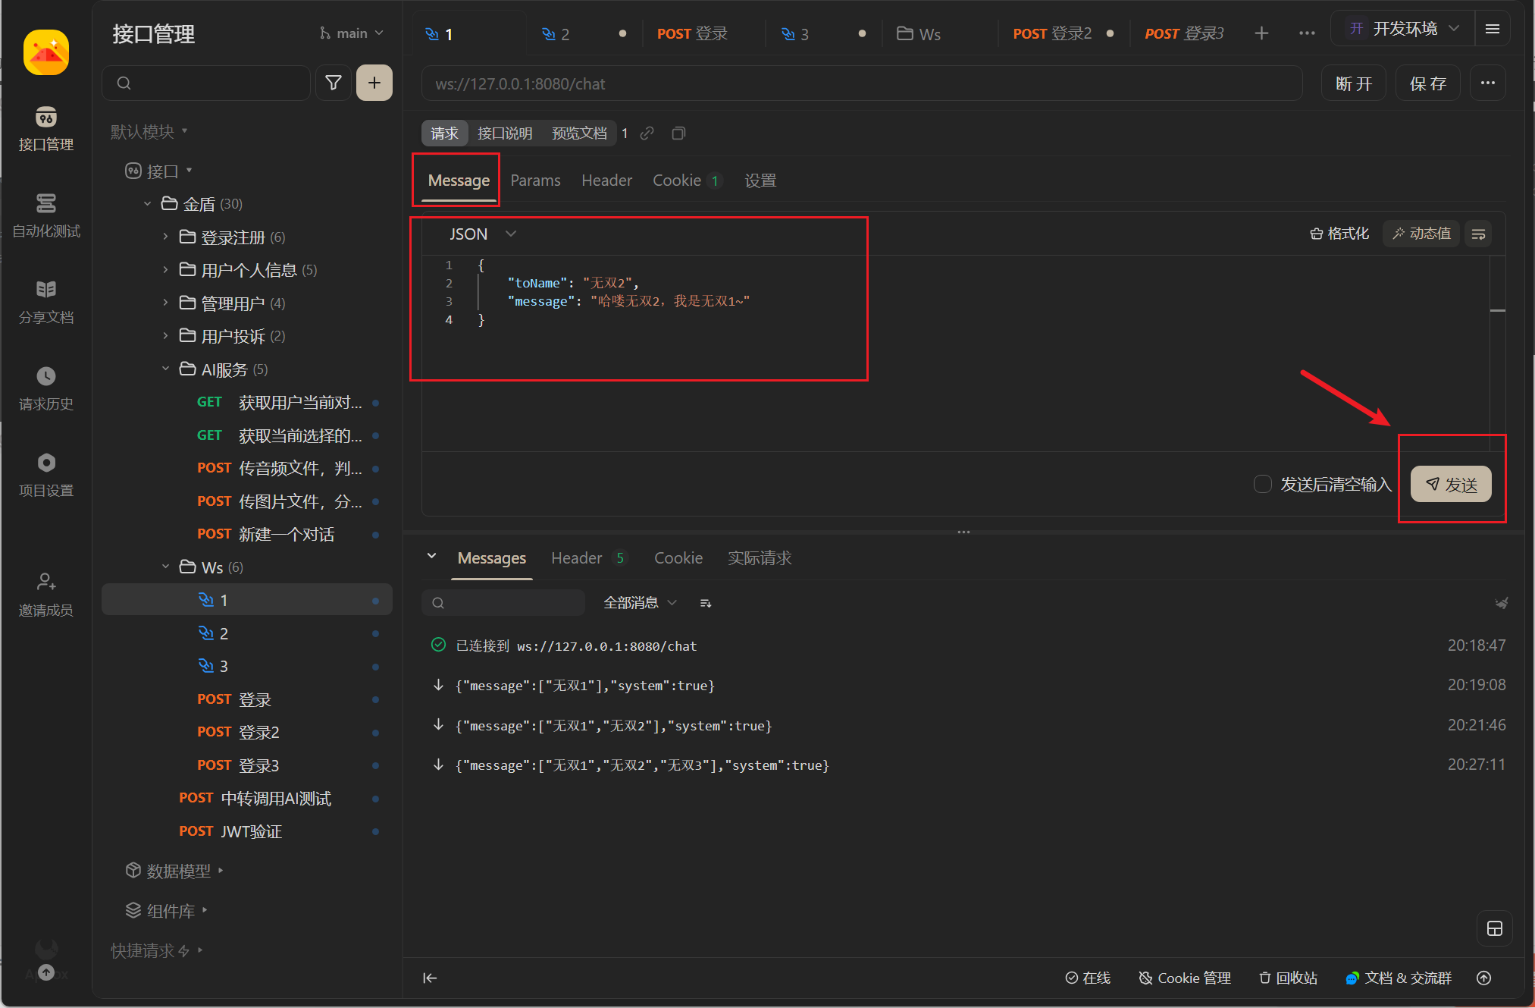Open 自动化测试 in left sidebar
1535x1008 pixels.
coord(46,215)
